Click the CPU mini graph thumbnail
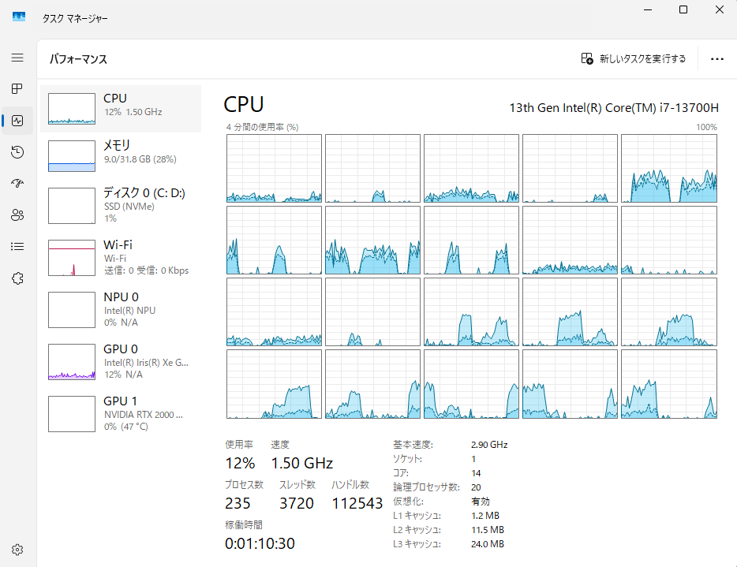This screenshot has width=737, height=567. 72,109
